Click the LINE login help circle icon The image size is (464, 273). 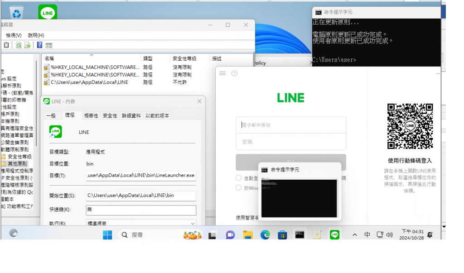(x=234, y=73)
